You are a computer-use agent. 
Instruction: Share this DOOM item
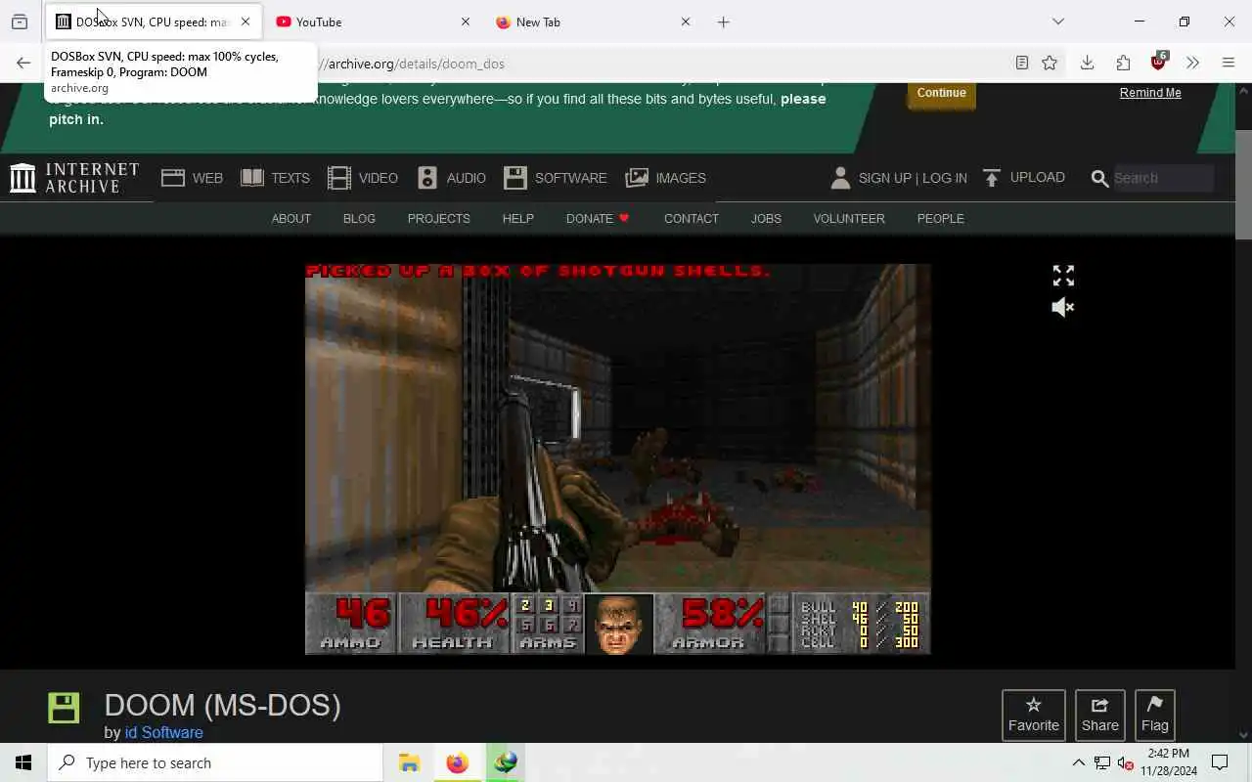click(1100, 716)
